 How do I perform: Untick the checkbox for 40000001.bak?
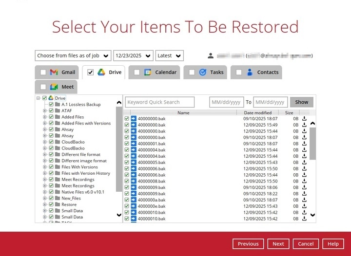tap(127, 144)
